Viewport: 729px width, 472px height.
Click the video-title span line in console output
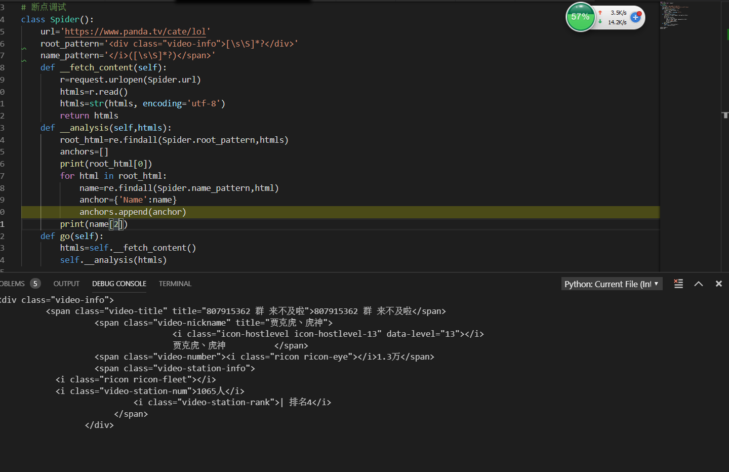pos(246,311)
